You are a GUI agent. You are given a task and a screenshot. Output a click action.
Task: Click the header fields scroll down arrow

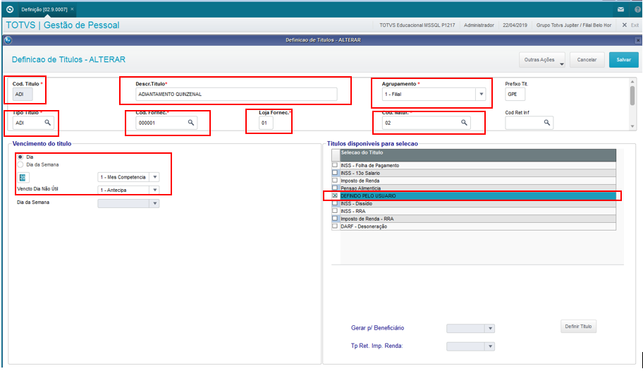pyautogui.click(x=632, y=126)
